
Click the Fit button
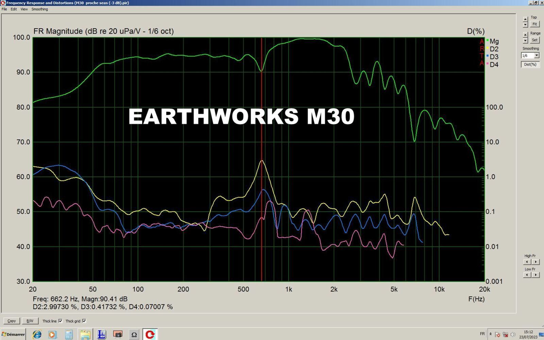click(534, 24)
